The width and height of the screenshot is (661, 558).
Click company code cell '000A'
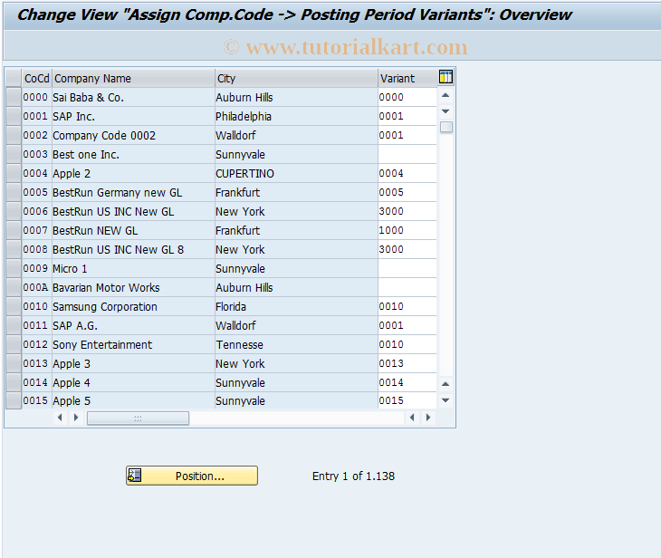click(x=36, y=288)
